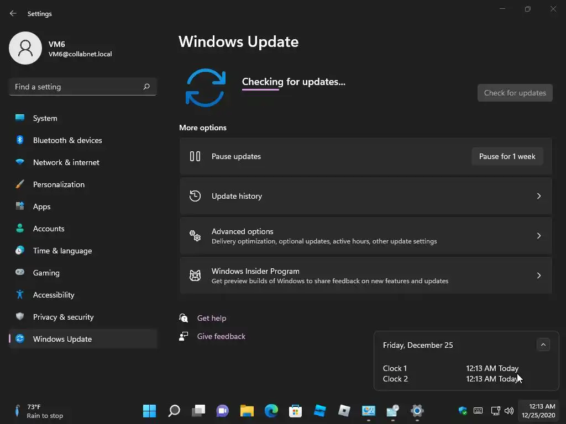Expand the Update history chevron
Screen dimensions: 566x424
coord(538,196)
